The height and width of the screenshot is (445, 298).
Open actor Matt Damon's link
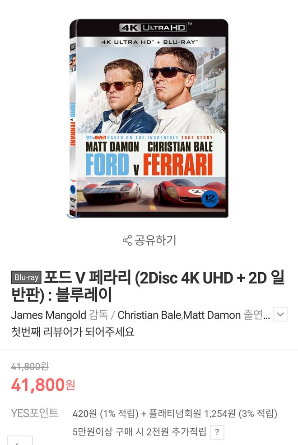[212, 315]
